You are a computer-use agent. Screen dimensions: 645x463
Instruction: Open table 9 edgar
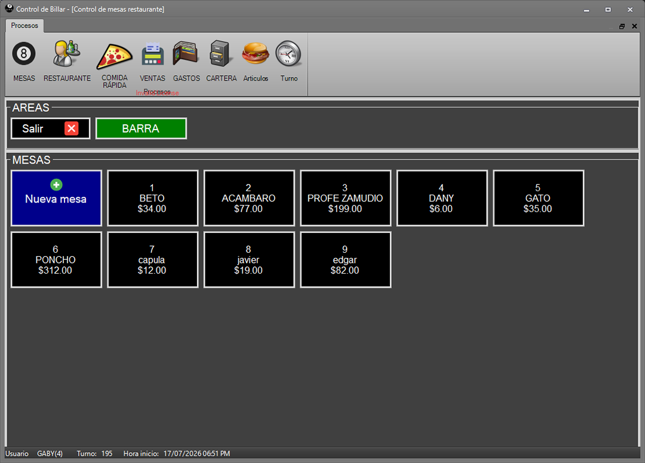tap(346, 260)
